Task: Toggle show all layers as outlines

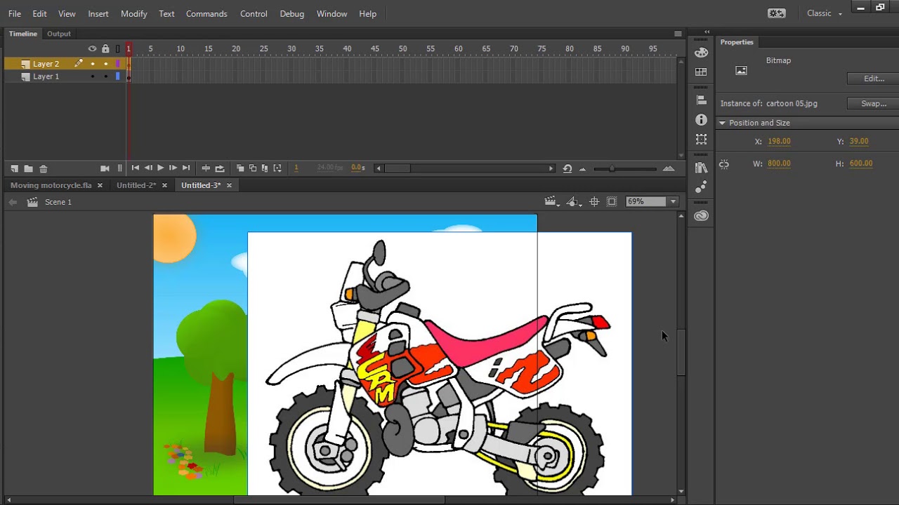Action: pos(118,48)
